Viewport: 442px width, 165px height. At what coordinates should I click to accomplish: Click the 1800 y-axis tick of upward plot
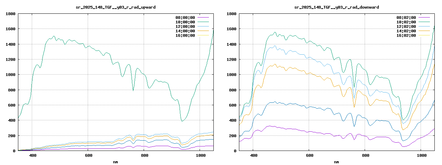coord(10,14)
